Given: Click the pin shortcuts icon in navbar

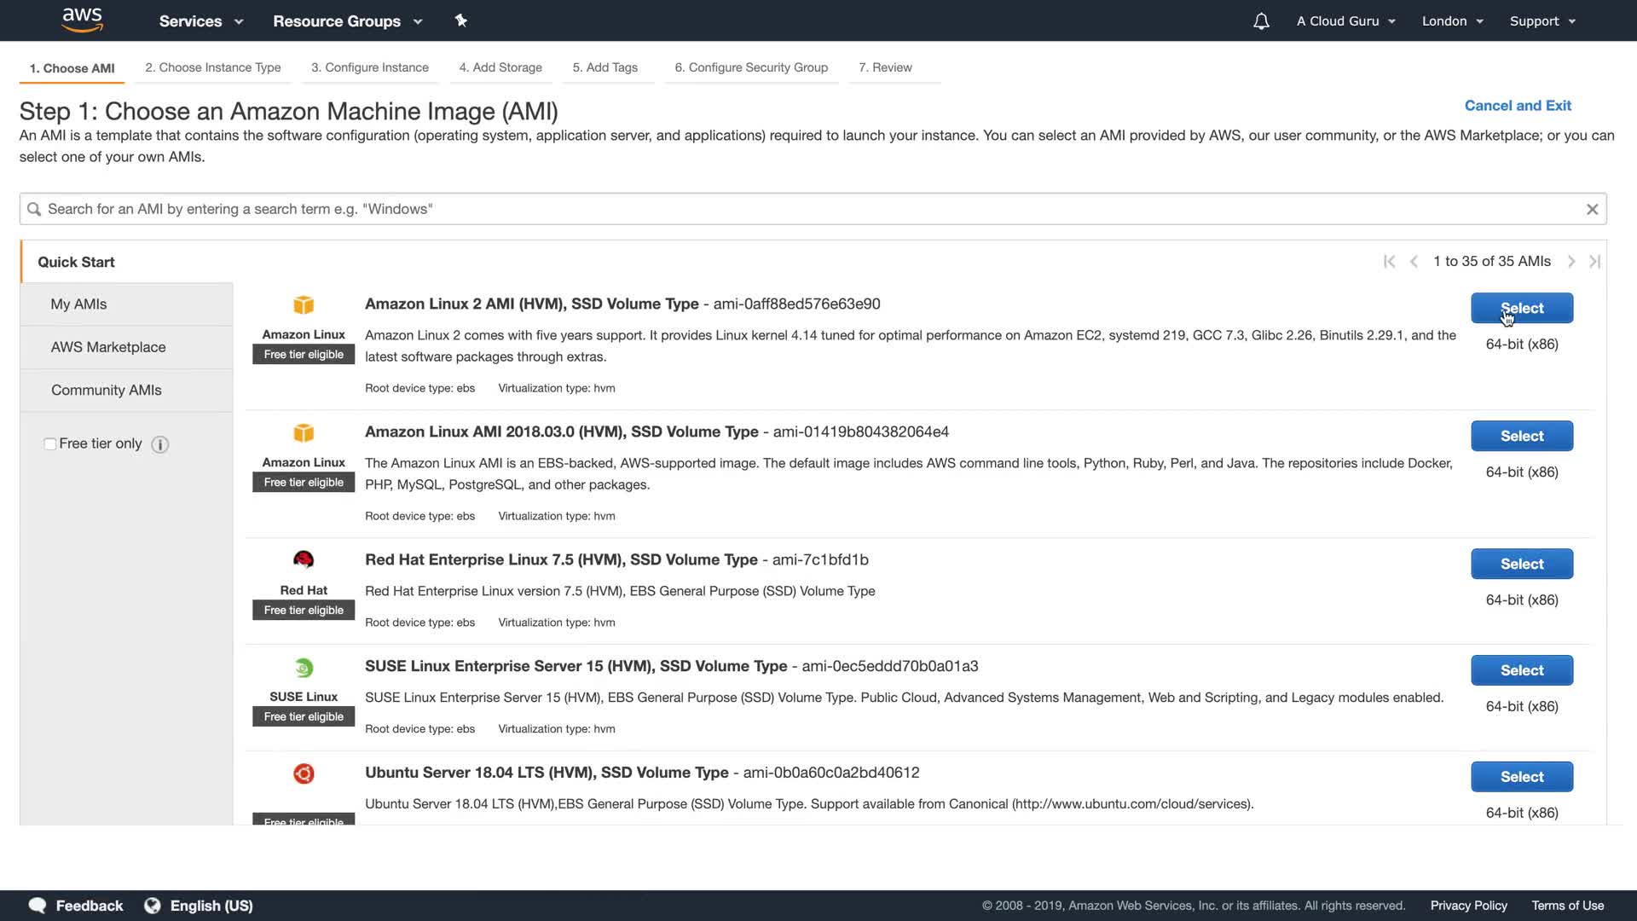Looking at the screenshot, I should tap(461, 20).
